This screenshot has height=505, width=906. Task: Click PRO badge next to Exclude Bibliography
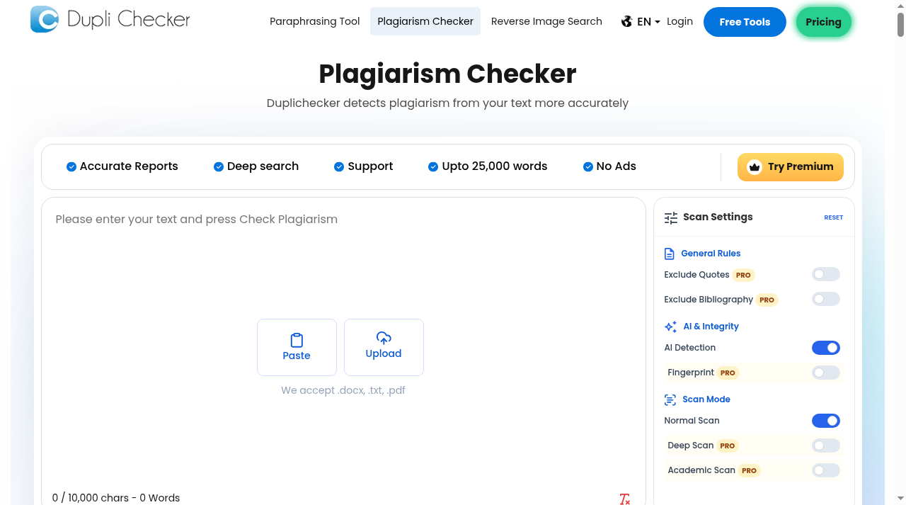coord(767,300)
